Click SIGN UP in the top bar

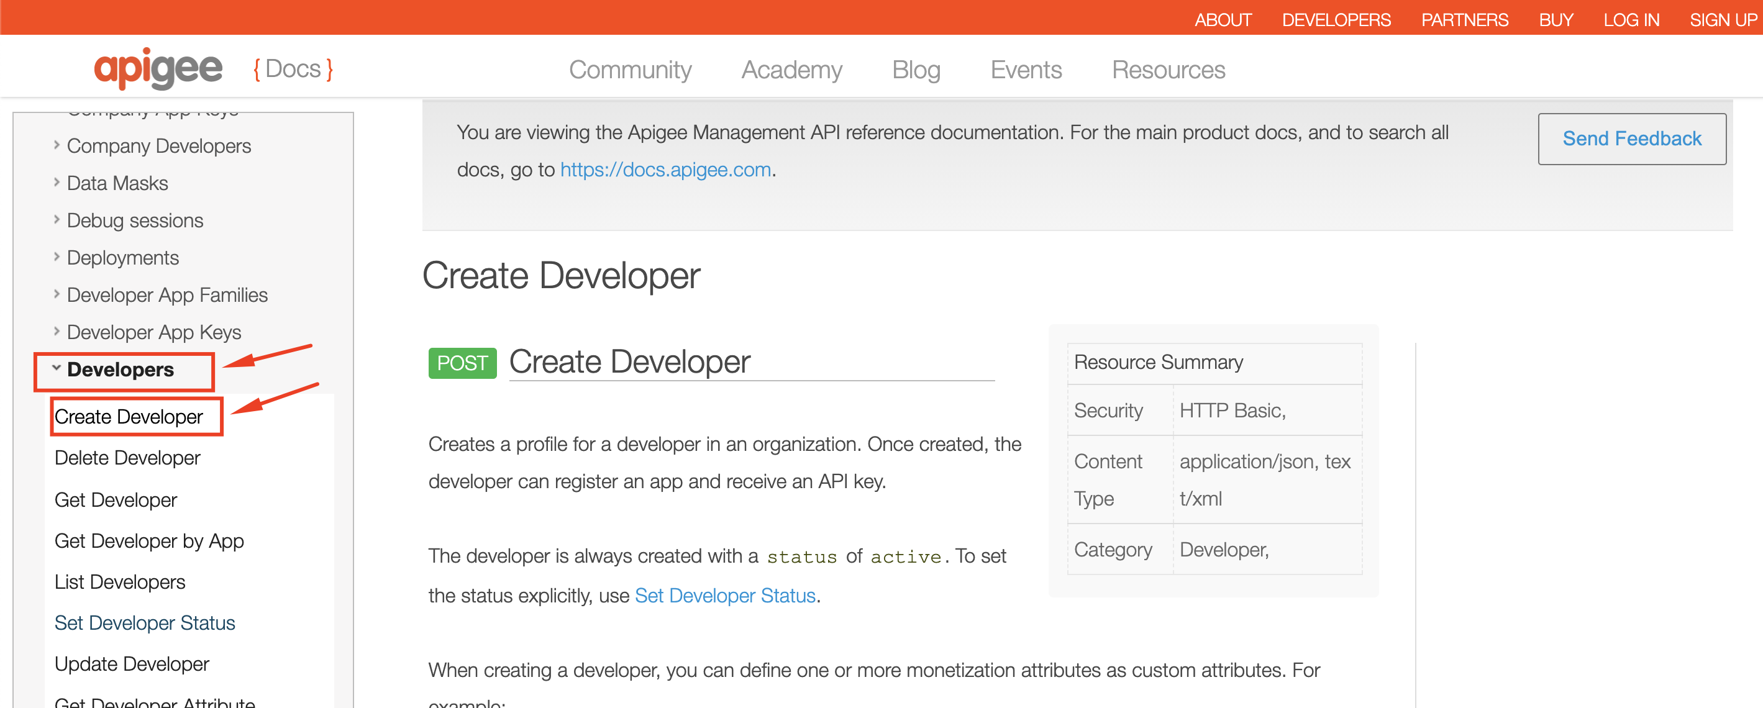coord(1723,20)
